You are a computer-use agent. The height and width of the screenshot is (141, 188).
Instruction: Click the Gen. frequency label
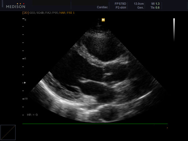140,8
